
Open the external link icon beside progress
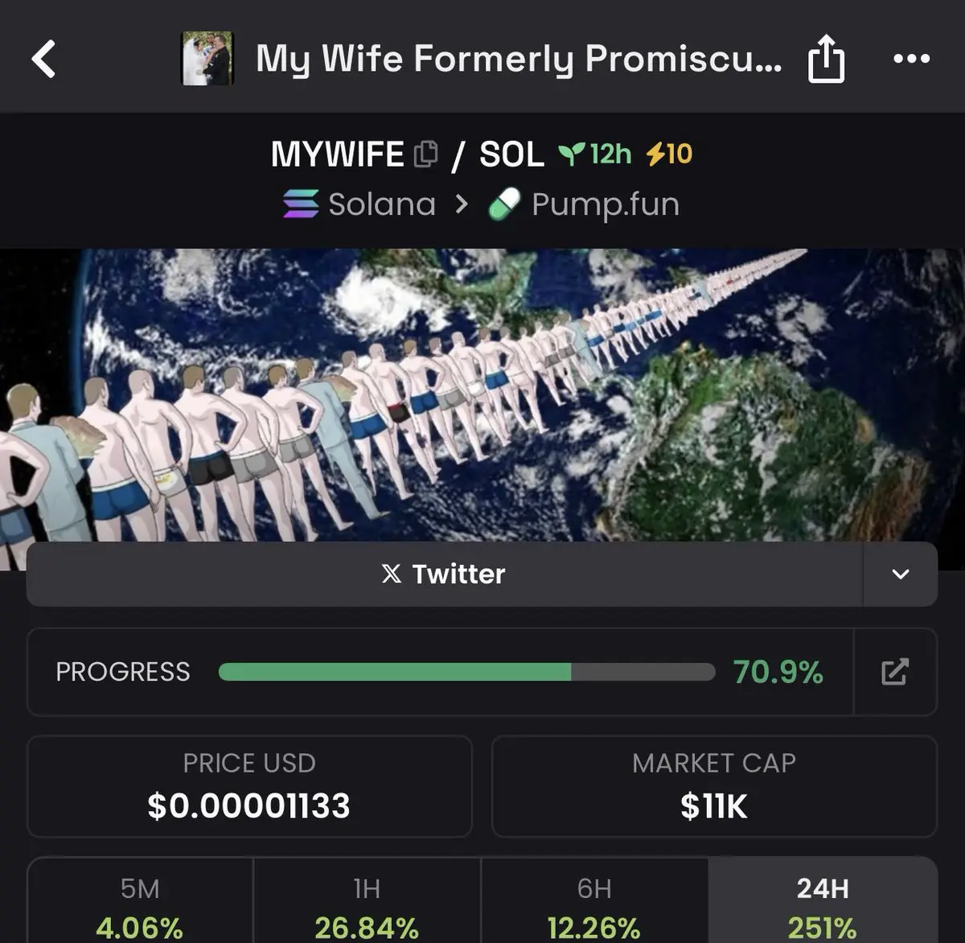(894, 672)
